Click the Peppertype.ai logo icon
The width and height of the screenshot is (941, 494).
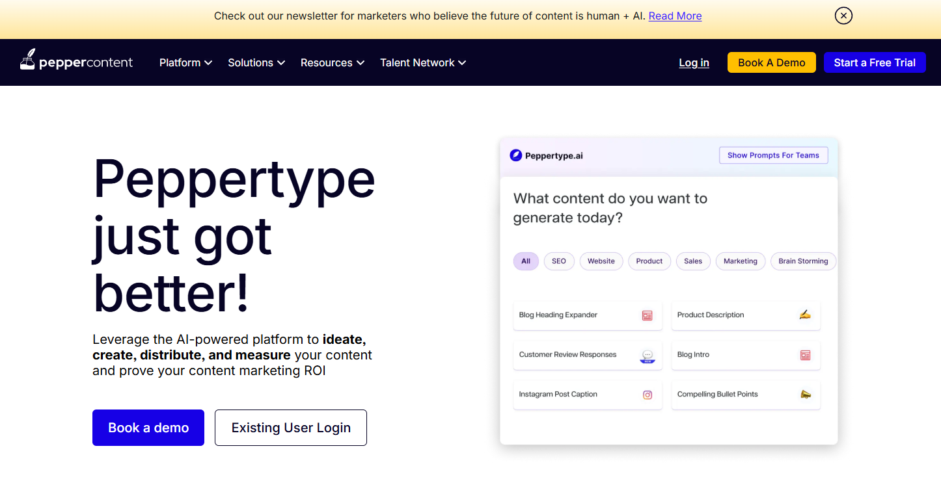tap(516, 155)
